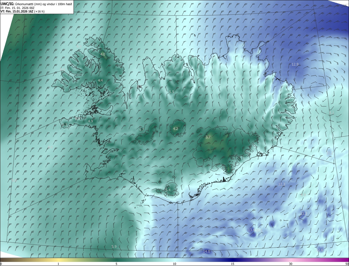This screenshot has width=349, height=266.
Task: Click the 4.0 value label in the Westfjords
Action: click(103, 54)
